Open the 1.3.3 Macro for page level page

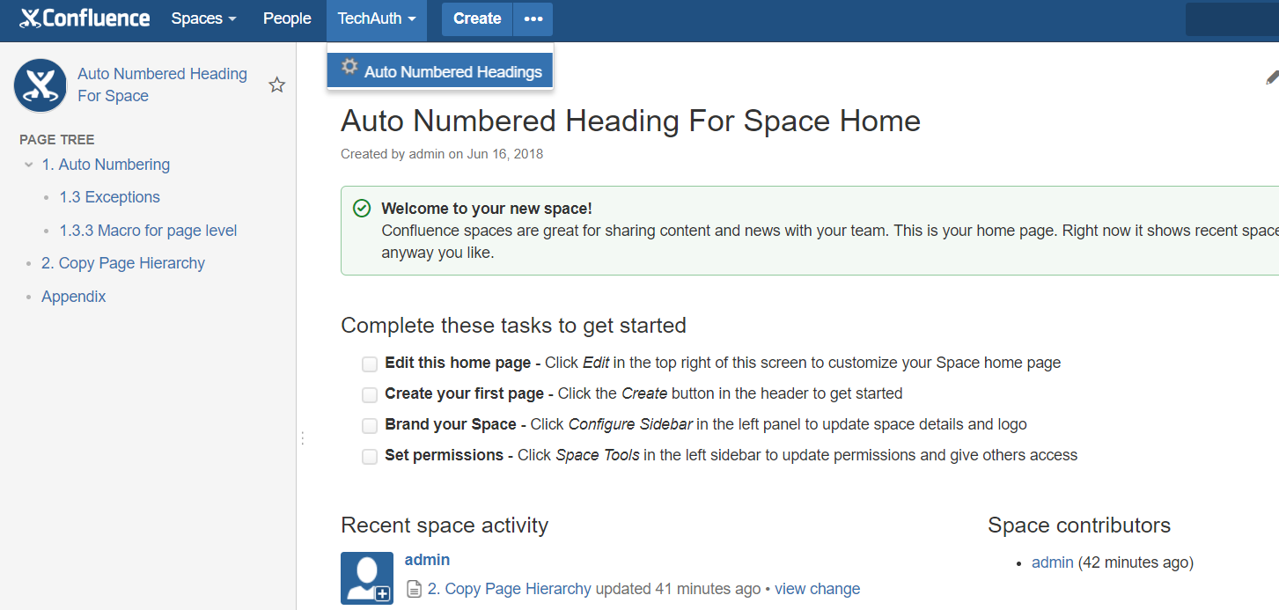click(x=148, y=231)
